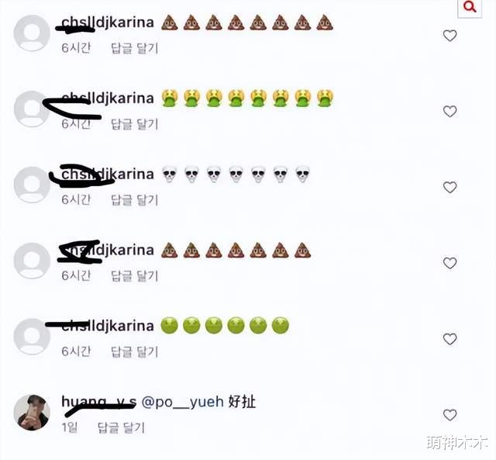The height and width of the screenshot is (460, 496).
Task: Open avatar beside green face comment
Action: click(32, 336)
